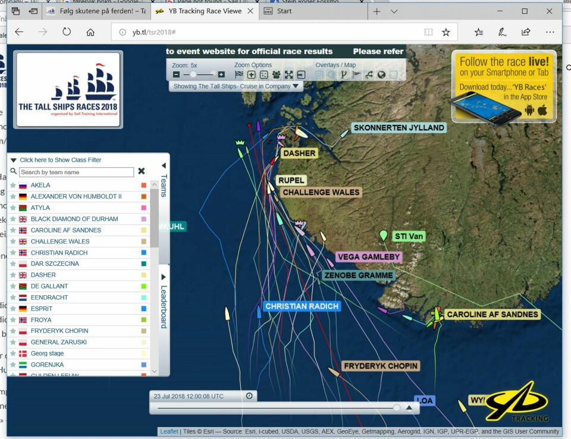The width and height of the screenshot is (571, 439).
Task: Click the expand arrows fullscreen icon
Action: pyautogui.click(x=289, y=75)
